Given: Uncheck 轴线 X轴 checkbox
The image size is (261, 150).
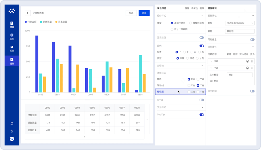Looking at the screenshot, I should click(189, 79).
